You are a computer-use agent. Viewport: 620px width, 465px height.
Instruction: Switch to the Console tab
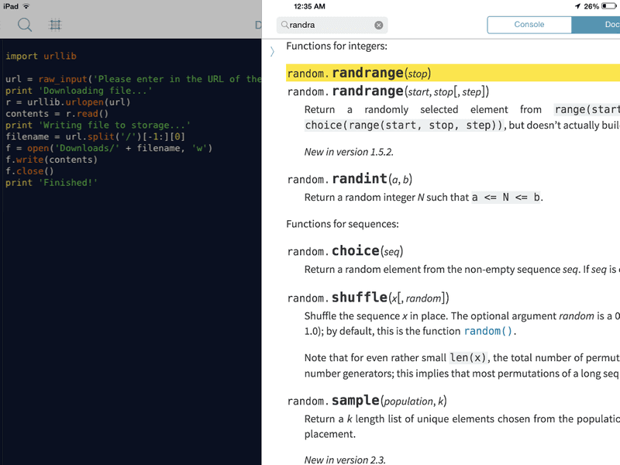point(529,25)
